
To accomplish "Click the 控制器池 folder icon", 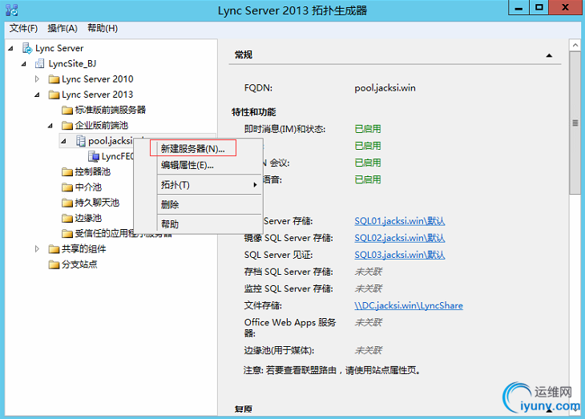I will 67,172.
